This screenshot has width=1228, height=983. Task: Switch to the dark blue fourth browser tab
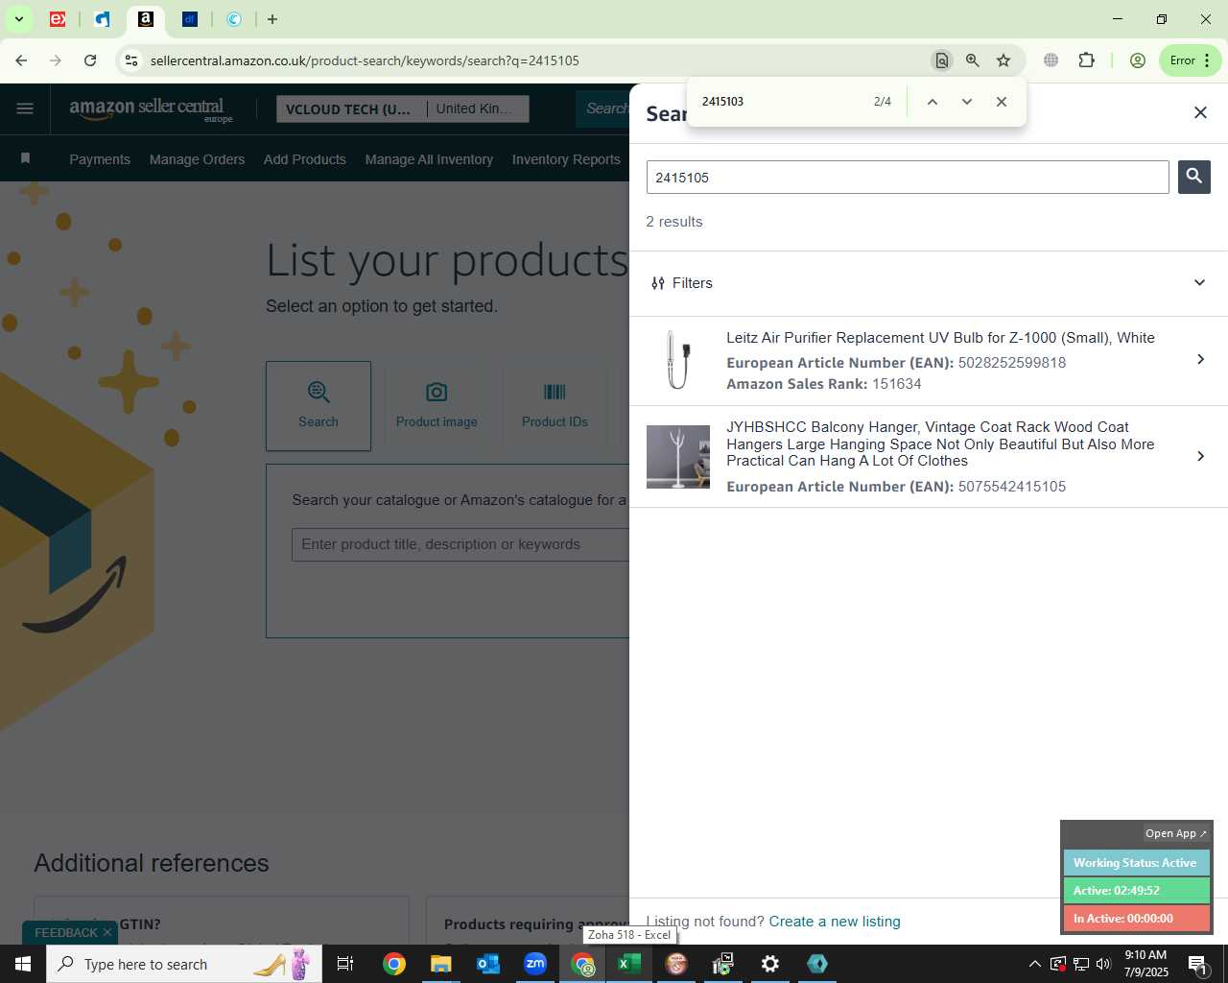[x=190, y=19]
